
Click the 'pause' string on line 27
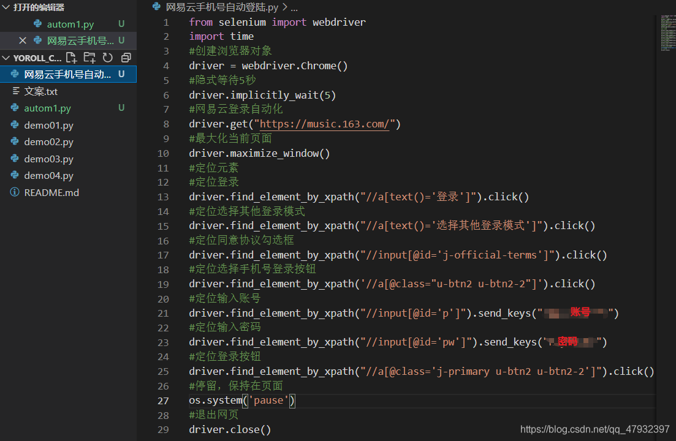[268, 401]
